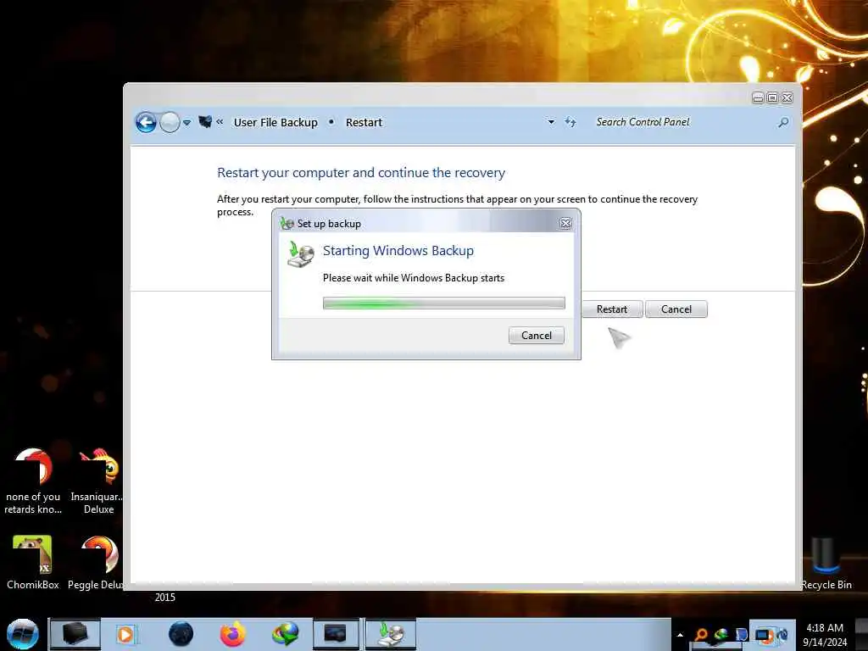Click the refresh icon in the address bar

(x=570, y=122)
